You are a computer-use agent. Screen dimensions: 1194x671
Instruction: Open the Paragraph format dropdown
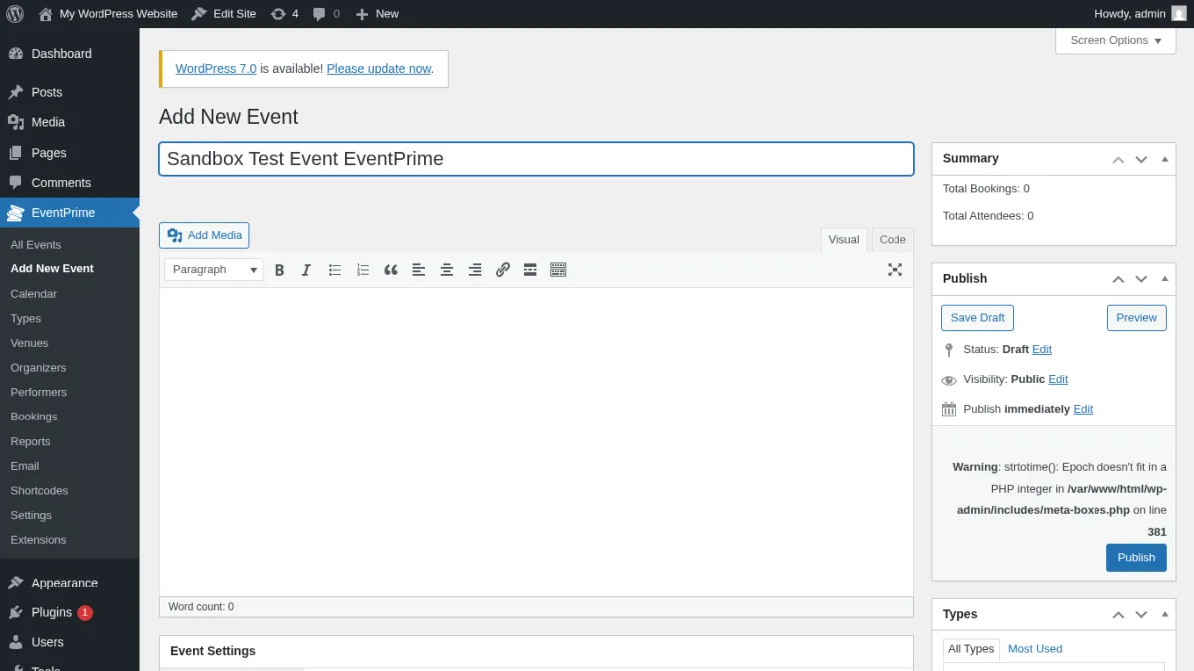214,270
